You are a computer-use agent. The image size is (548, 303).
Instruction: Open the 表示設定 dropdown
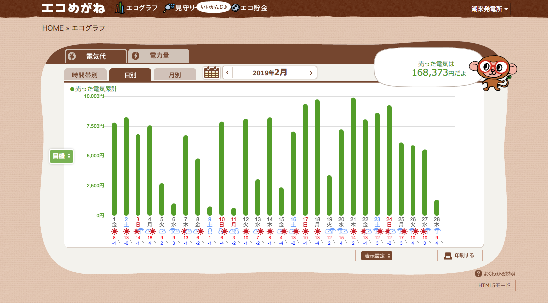pyautogui.click(x=377, y=256)
